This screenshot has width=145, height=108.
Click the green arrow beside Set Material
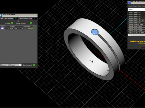click(x=34, y=65)
